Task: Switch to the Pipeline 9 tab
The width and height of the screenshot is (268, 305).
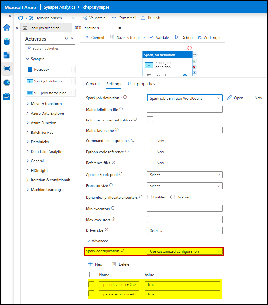Action: (x=98, y=28)
